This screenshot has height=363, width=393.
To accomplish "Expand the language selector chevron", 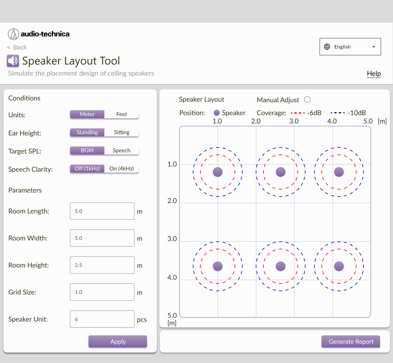I will [373, 46].
